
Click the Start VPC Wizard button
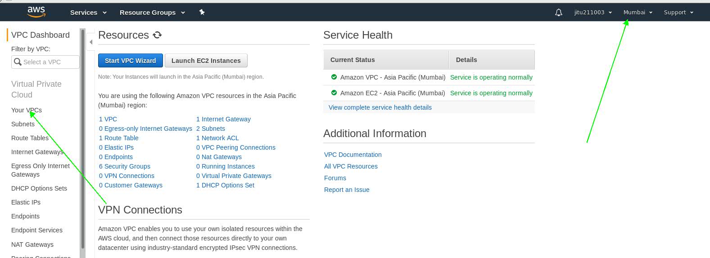[131, 61]
